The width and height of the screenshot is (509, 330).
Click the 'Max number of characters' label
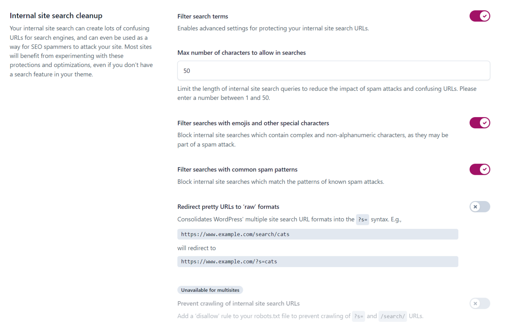[x=242, y=52]
